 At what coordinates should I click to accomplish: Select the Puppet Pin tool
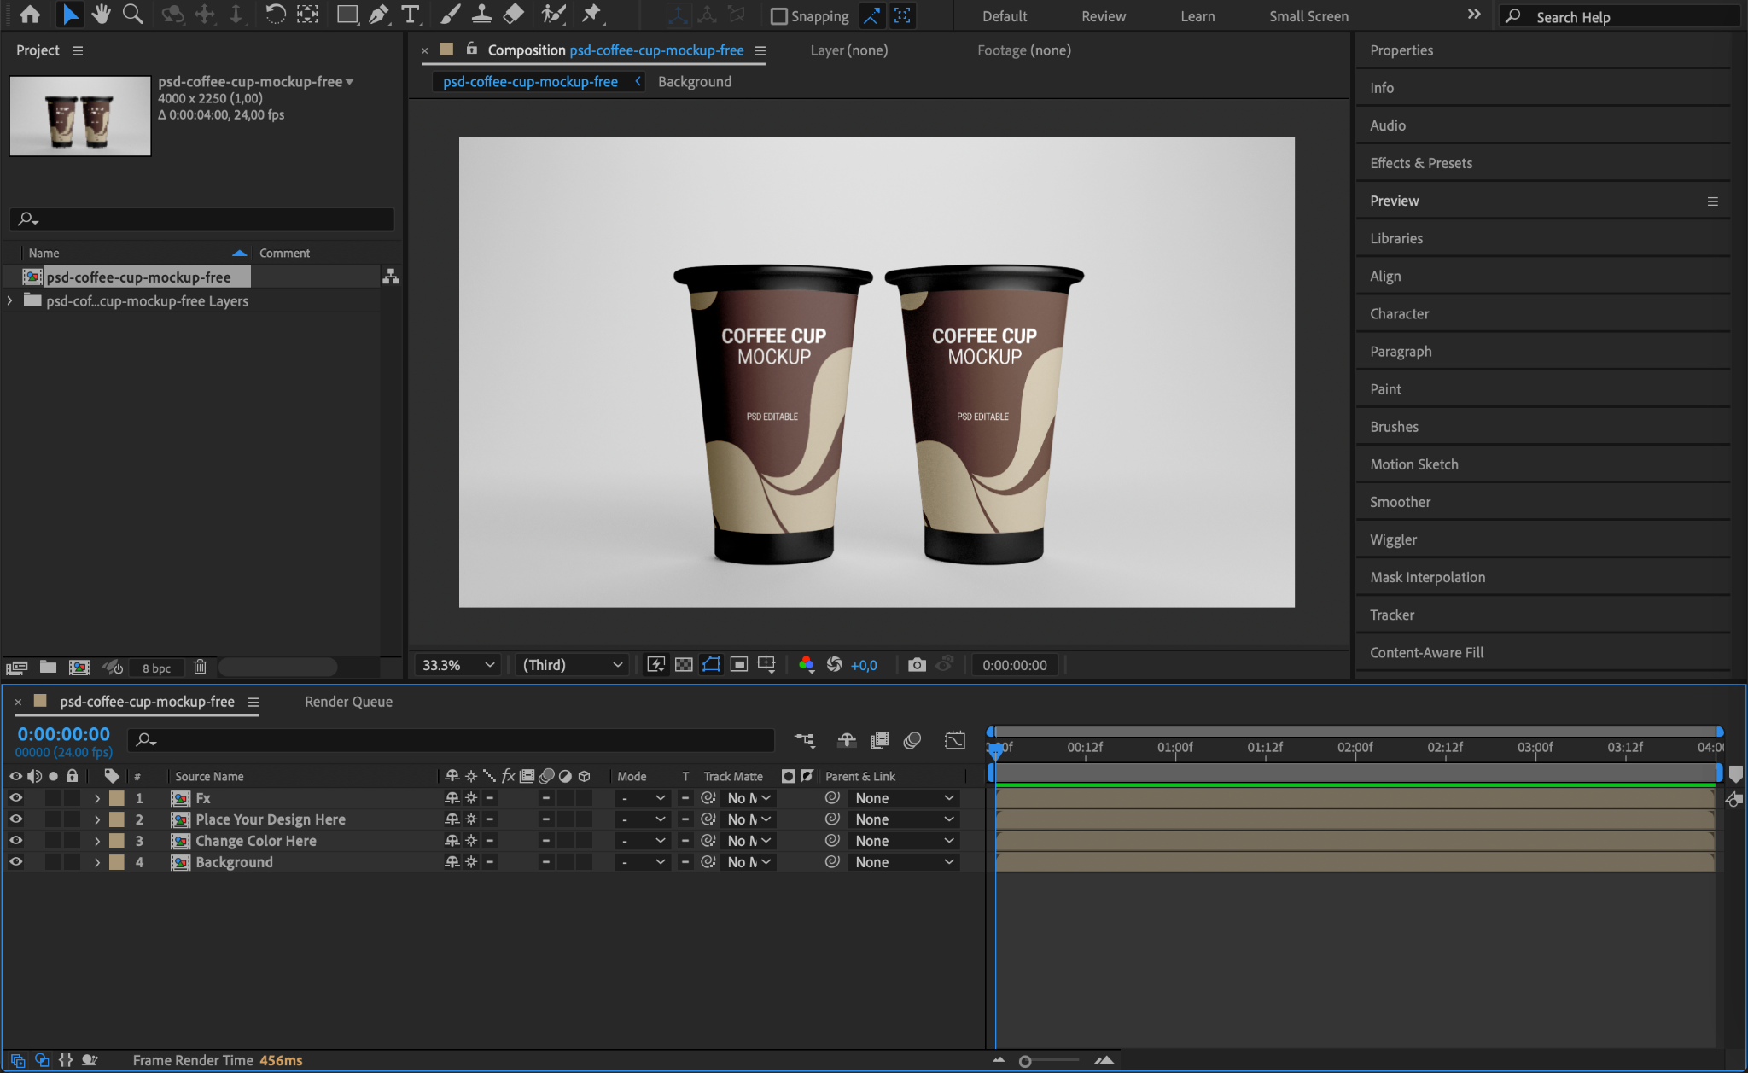tap(591, 14)
